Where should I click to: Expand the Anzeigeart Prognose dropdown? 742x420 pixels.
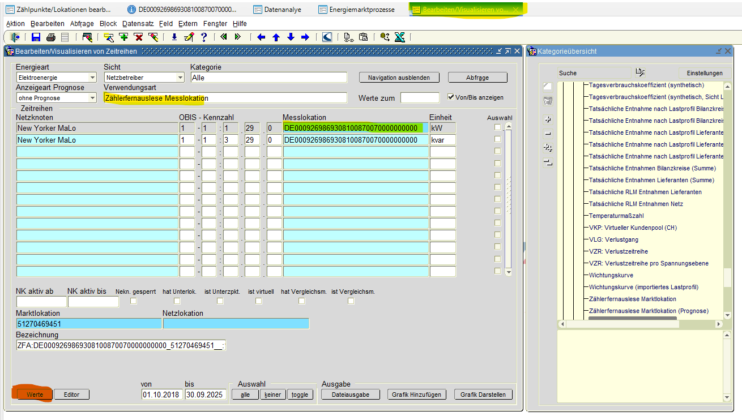92,98
